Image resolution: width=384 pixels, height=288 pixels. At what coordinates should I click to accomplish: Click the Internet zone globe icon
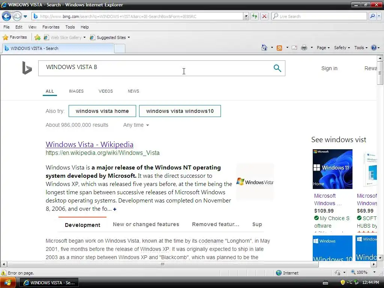point(279,273)
